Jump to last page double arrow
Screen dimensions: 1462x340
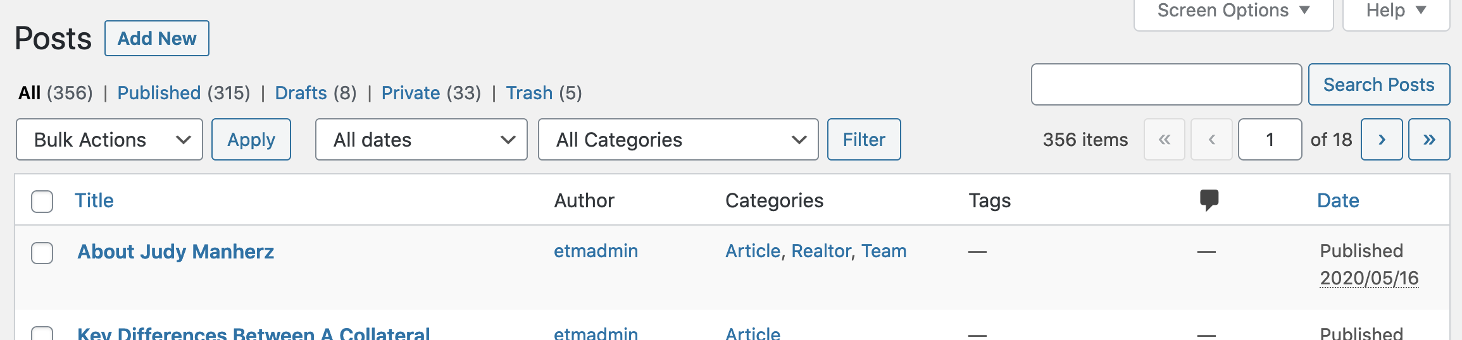(1429, 140)
